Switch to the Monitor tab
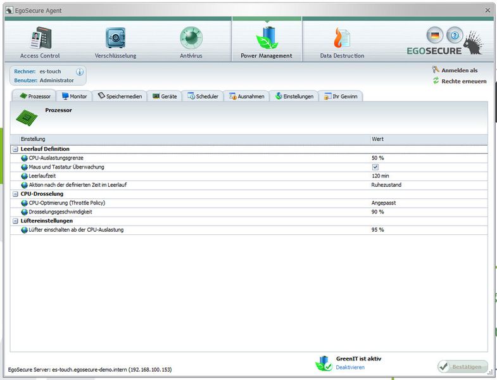 pyautogui.click(x=74, y=96)
